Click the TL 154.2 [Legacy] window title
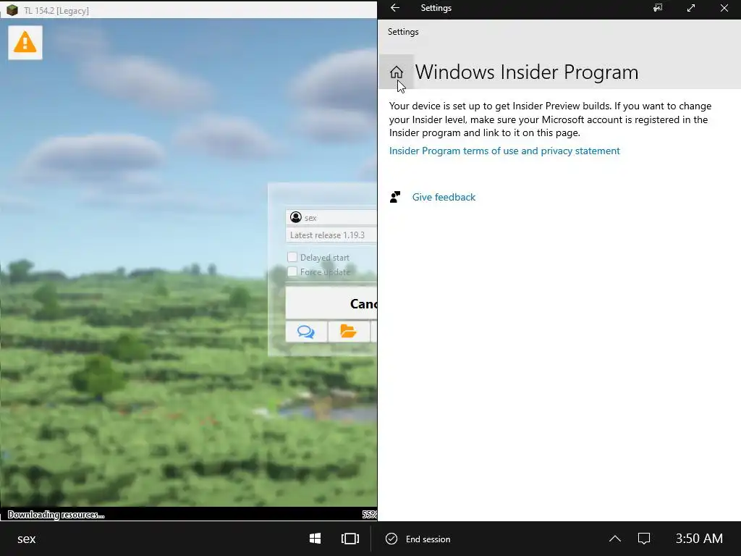The width and height of the screenshot is (741, 556). pos(56,10)
